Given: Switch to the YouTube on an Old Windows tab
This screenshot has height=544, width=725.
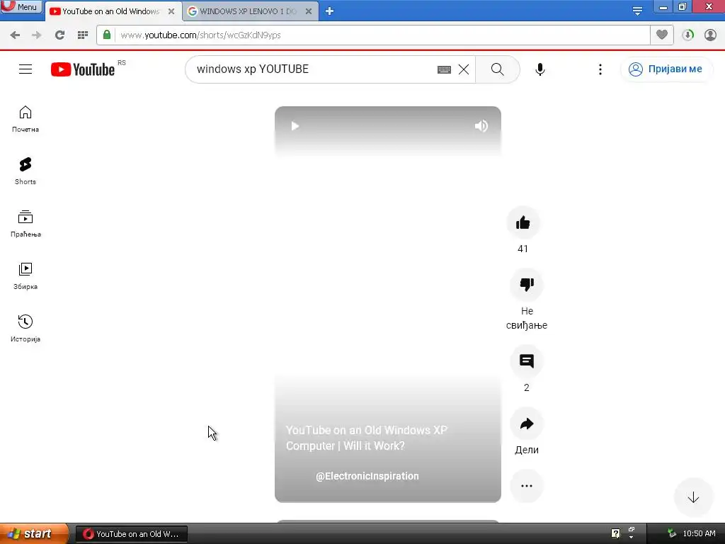Looking at the screenshot, I should coord(110,11).
